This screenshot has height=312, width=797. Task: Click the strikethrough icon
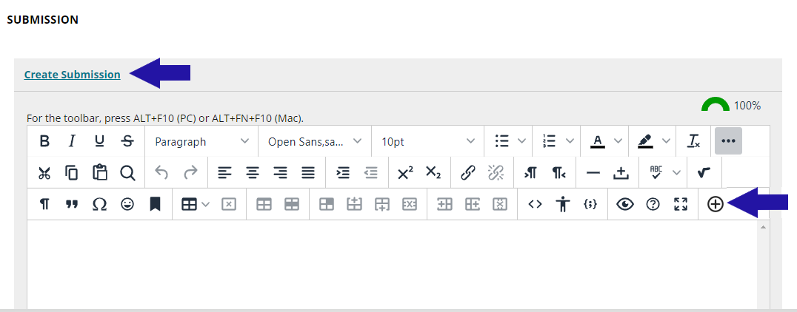[127, 141]
